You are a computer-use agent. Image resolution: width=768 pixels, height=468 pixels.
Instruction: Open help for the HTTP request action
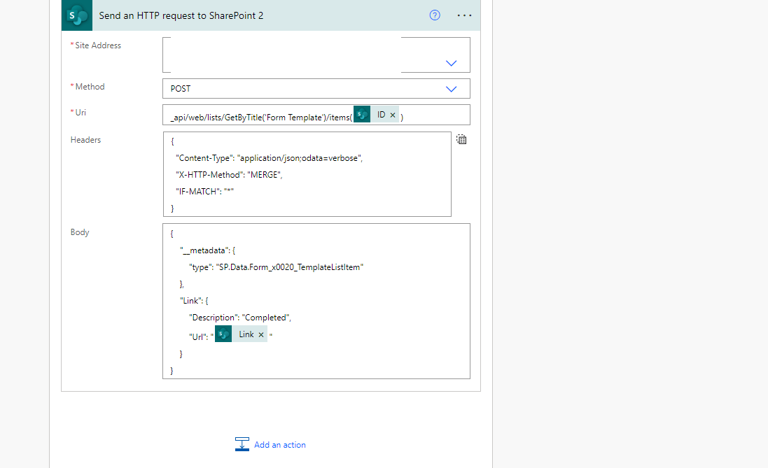tap(435, 15)
